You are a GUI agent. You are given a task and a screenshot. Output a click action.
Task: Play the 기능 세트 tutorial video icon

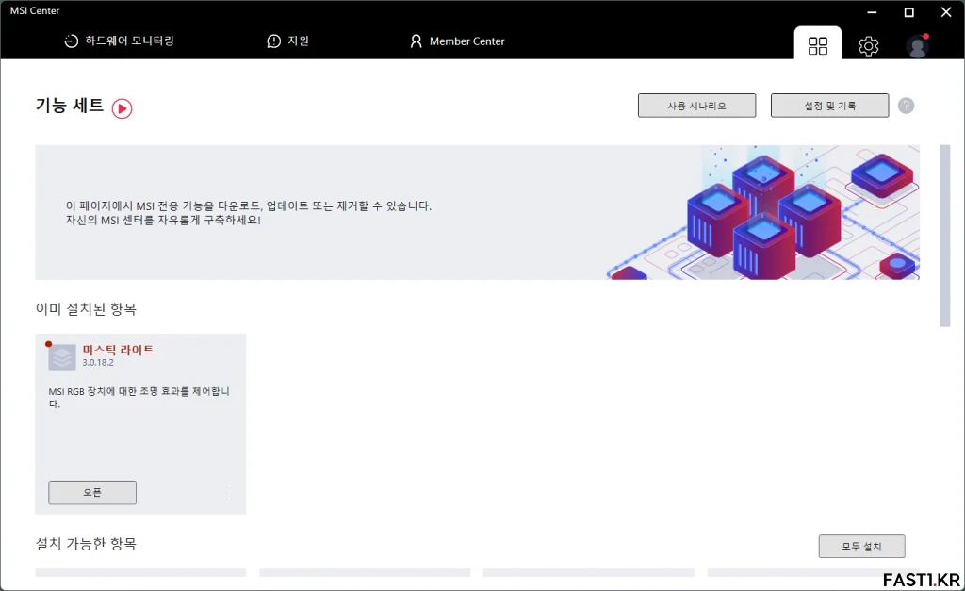[122, 108]
